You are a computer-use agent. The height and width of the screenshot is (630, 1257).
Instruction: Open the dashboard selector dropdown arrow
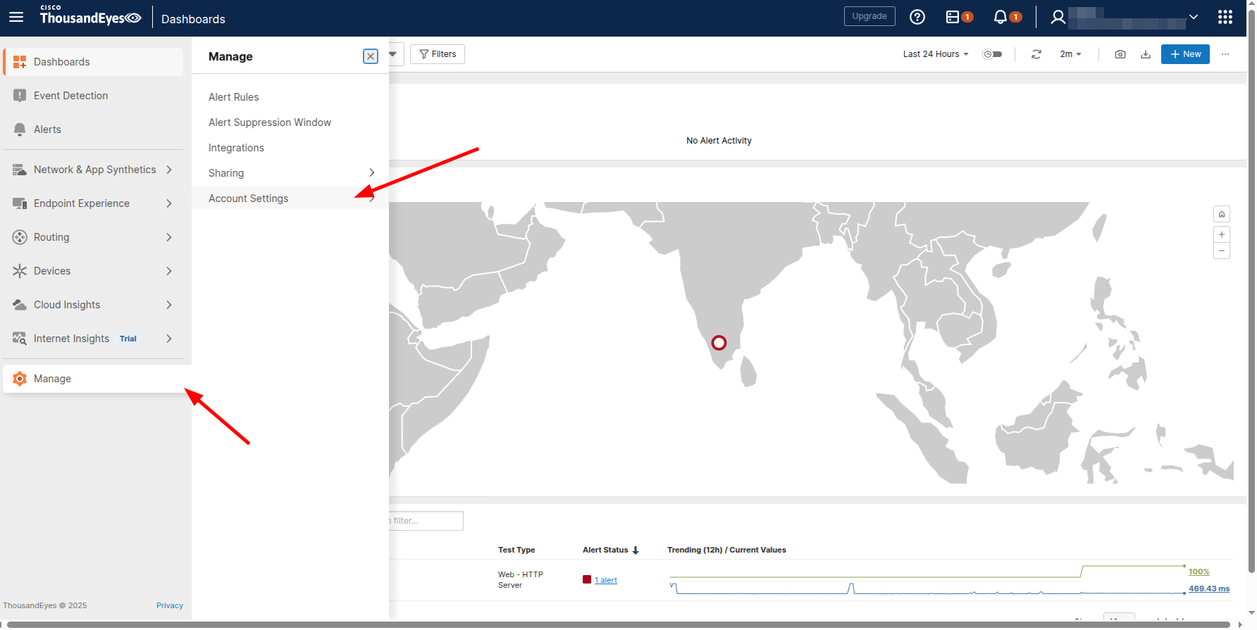pos(392,54)
